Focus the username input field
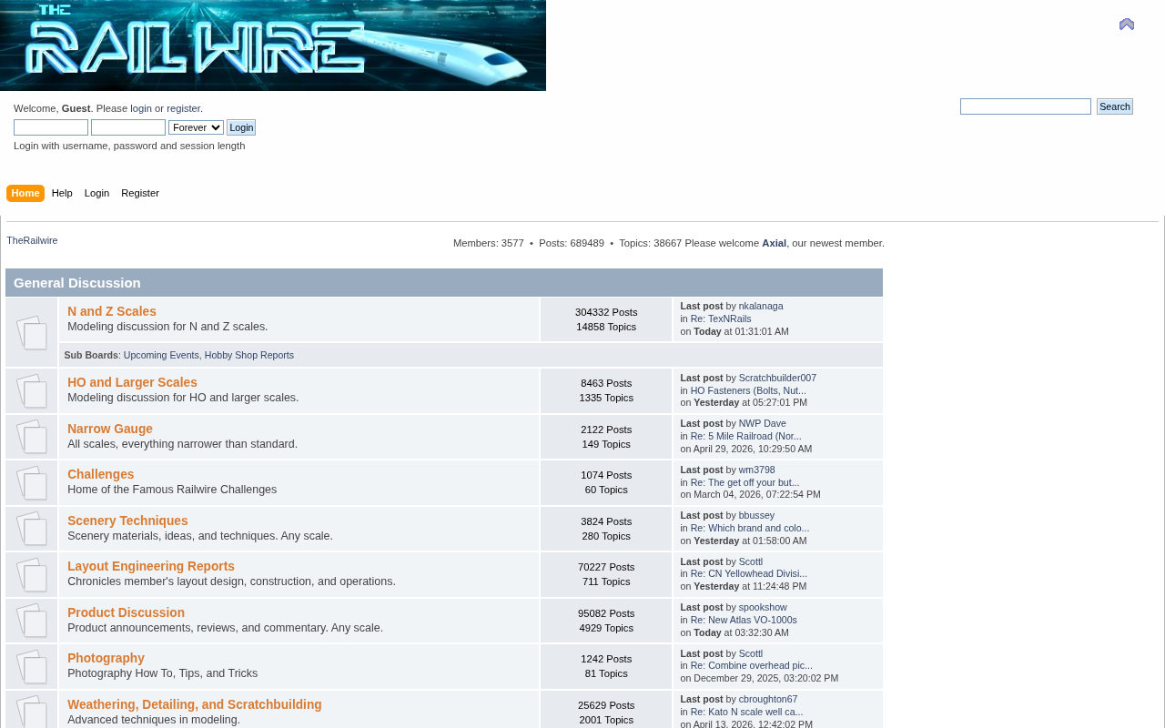Image resolution: width=1165 pixels, height=728 pixels. (x=51, y=127)
